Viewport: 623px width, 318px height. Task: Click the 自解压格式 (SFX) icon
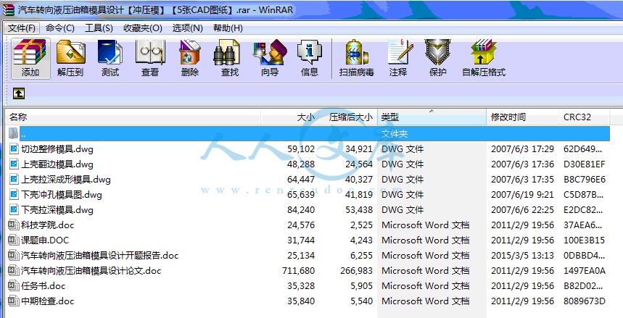click(484, 59)
